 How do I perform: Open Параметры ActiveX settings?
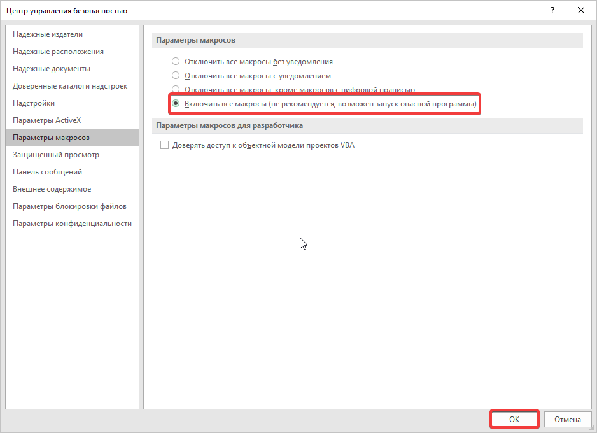point(47,120)
